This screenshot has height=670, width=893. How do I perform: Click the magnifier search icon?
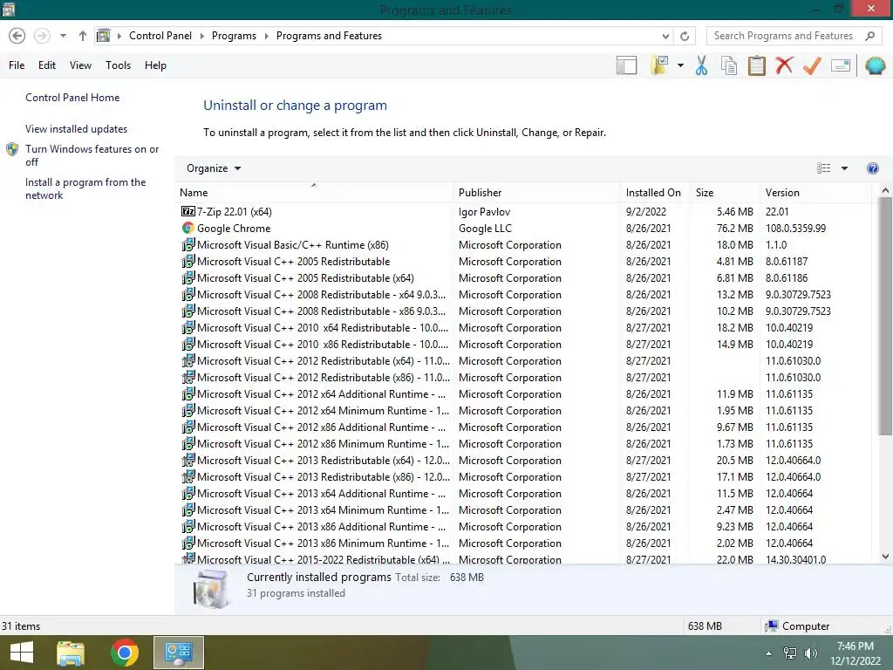click(869, 36)
